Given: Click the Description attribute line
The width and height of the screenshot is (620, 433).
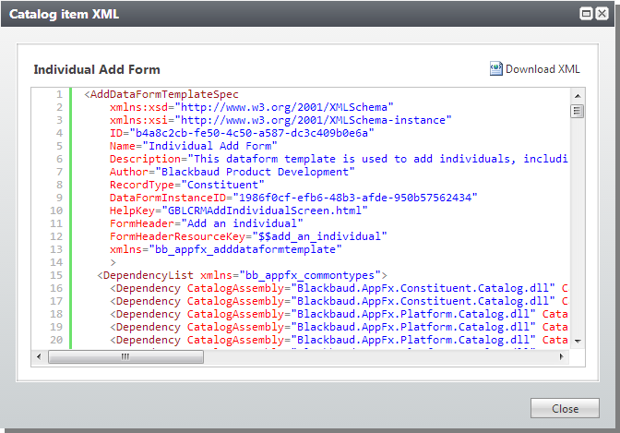Looking at the screenshot, I should 339,159.
